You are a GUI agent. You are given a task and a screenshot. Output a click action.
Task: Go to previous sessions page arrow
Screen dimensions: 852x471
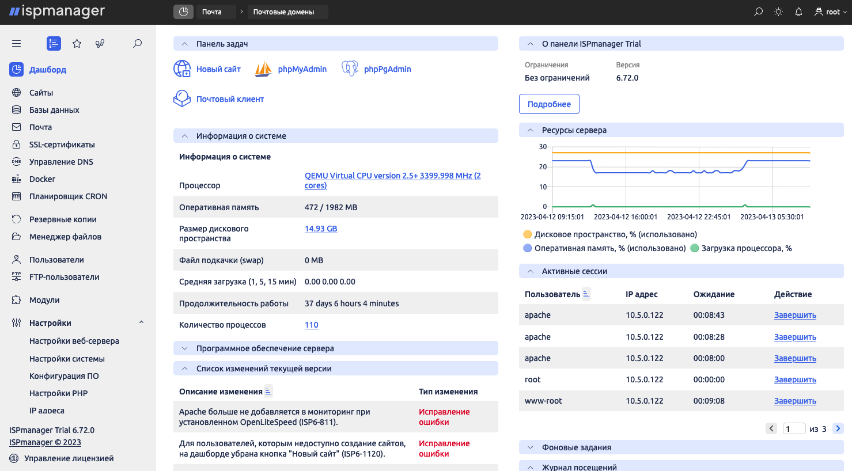point(771,428)
